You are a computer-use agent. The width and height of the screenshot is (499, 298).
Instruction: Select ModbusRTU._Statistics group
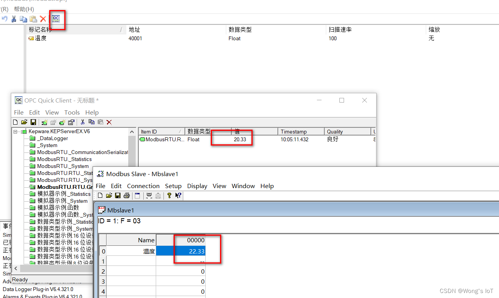tap(64, 159)
